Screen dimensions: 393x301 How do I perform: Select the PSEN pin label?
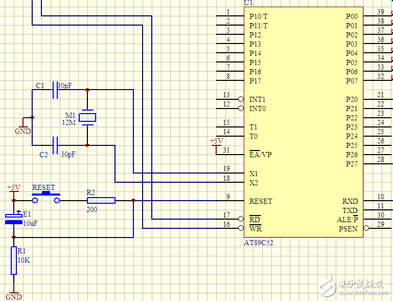(348, 229)
